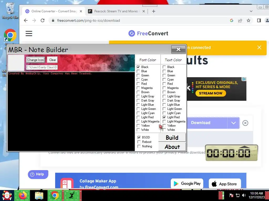The height and width of the screenshot is (201, 269).
Task: View site info via padlock icon
Action: tap(53, 20)
